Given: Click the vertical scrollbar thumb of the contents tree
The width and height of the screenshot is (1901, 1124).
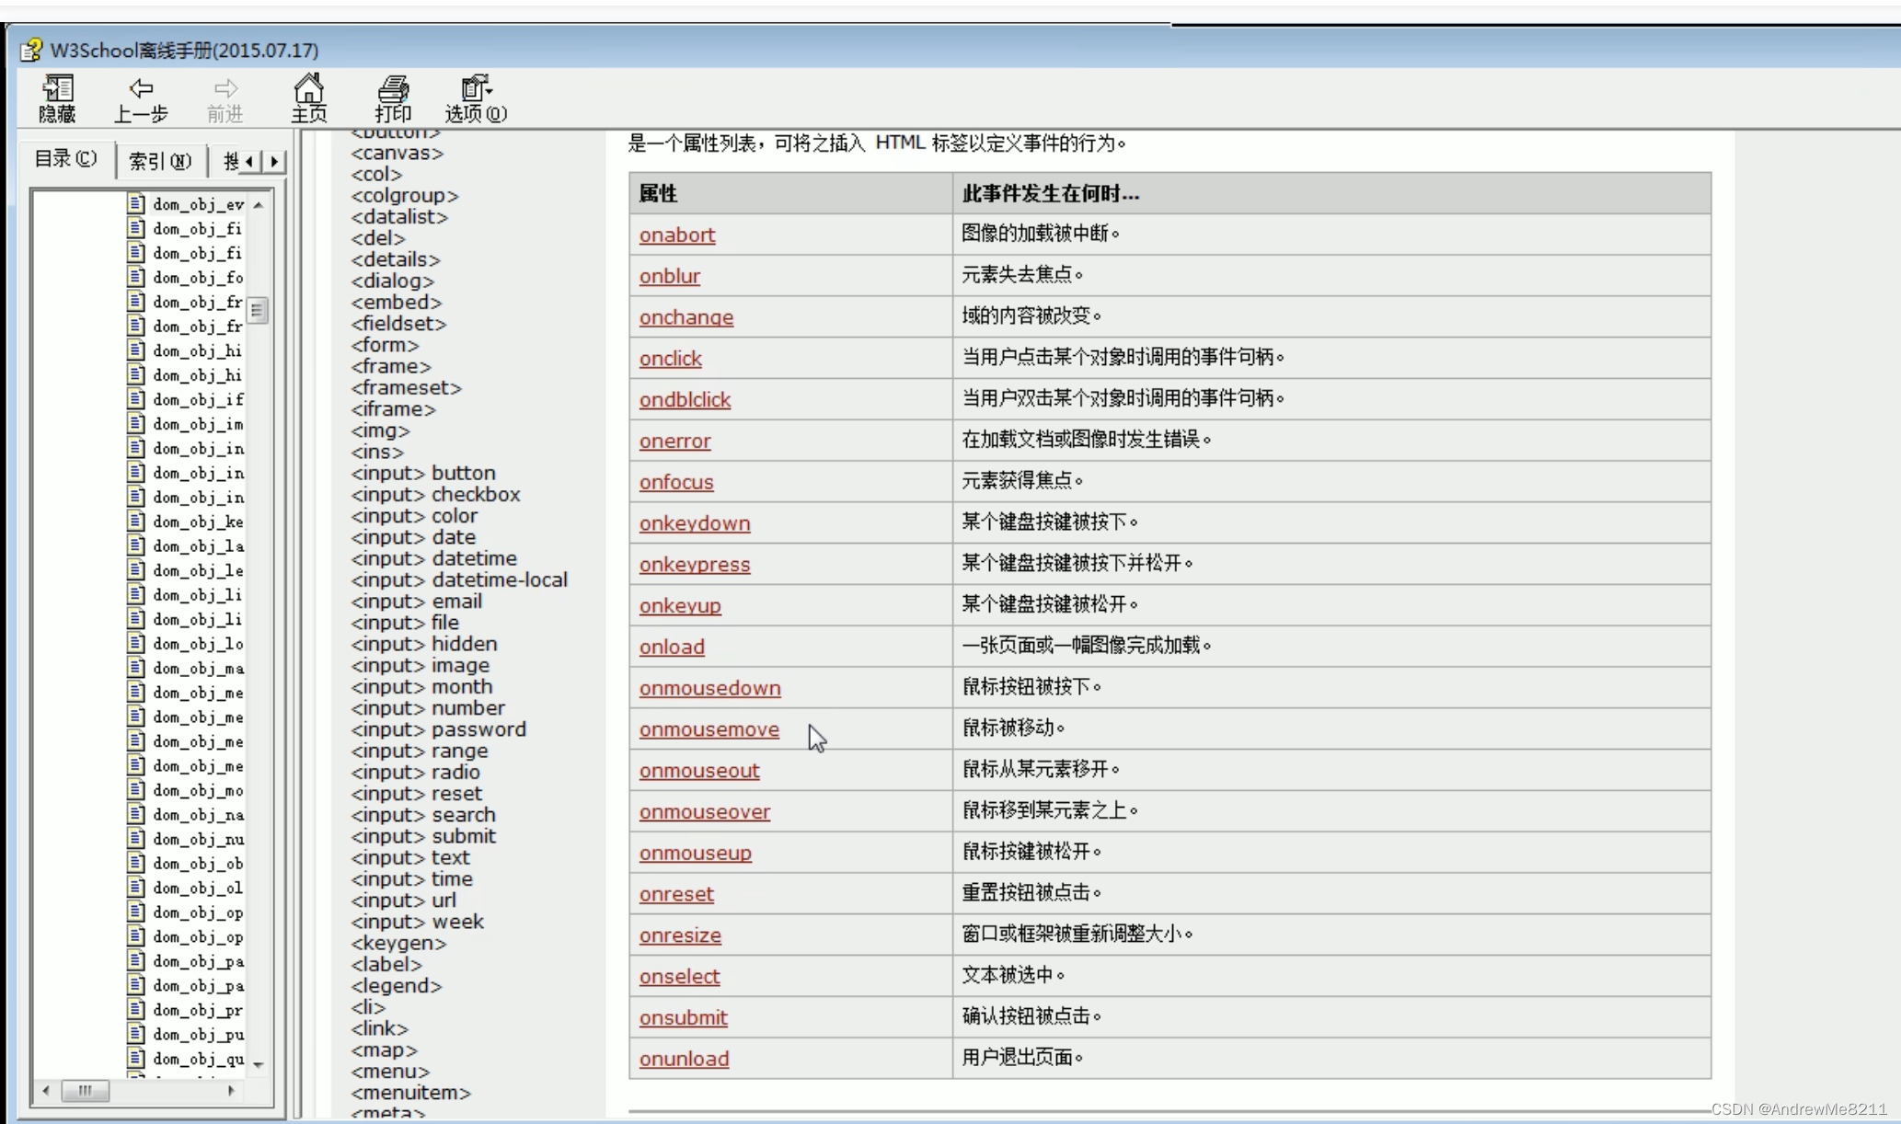Looking at the screenshot, I should pos(258,310).
